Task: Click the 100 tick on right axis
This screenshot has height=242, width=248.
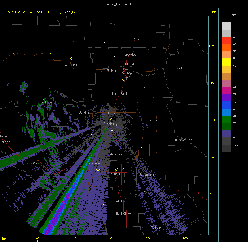Action: tap(211, 45)
